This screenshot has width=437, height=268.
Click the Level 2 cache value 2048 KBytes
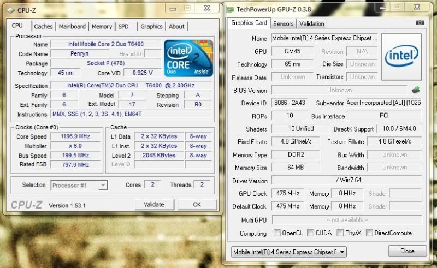click(159, 155)
